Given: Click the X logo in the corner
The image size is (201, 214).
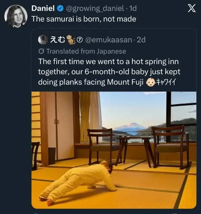Looking at the screenshot, I should (x=191, y=8).
